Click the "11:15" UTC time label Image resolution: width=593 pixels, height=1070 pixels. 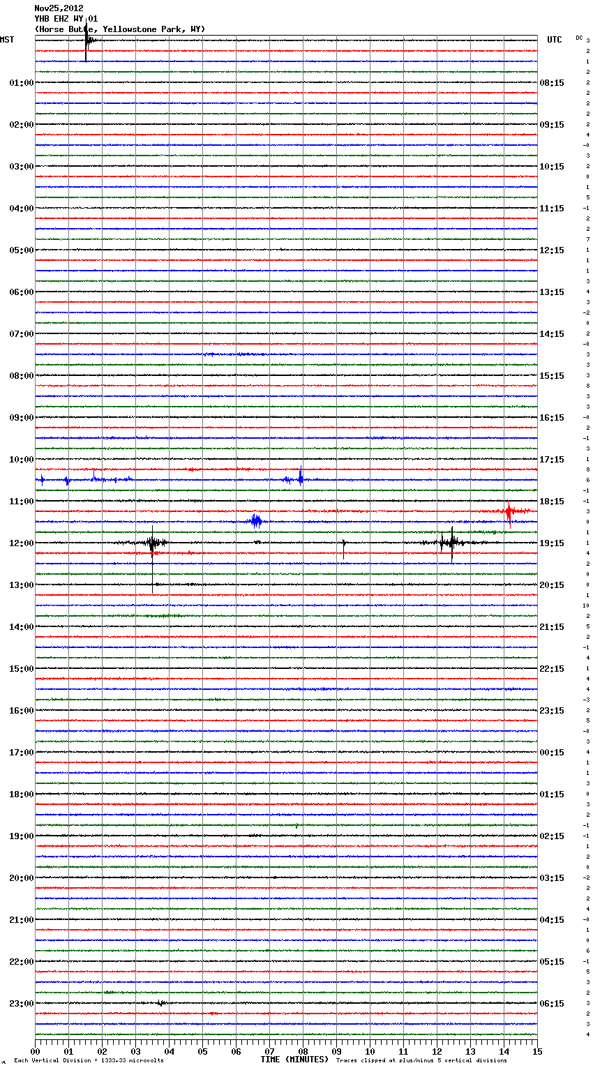pyautogui.click(x=552, y=209)
